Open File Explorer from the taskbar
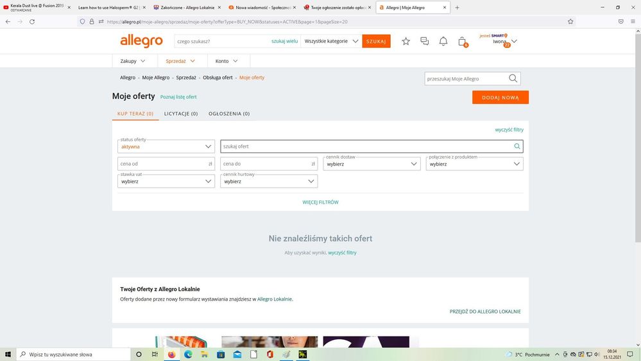This screenshot has width=641, height=361. pos(205,355)
